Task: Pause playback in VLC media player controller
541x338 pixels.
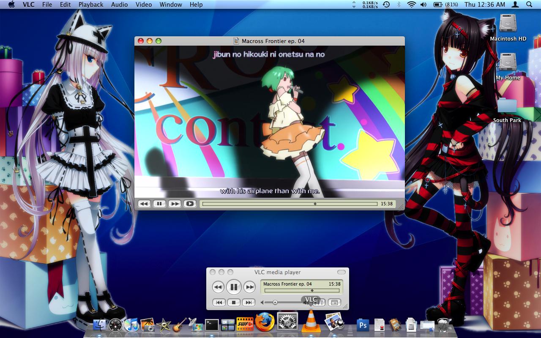Action: (x=233, y=287)
